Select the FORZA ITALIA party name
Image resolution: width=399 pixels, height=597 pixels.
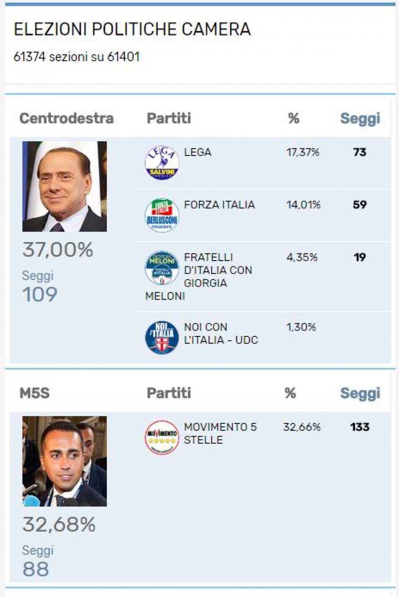click(x=219, y=205)
